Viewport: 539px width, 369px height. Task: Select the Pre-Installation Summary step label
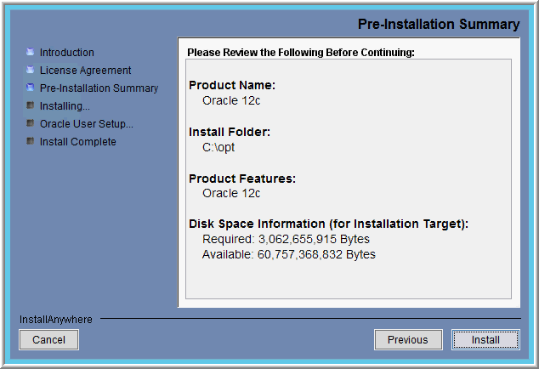[x=99, y=88]
